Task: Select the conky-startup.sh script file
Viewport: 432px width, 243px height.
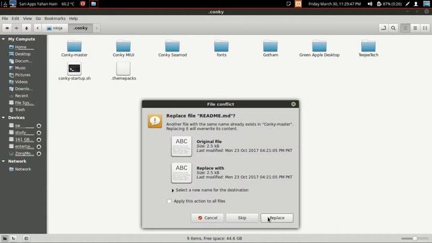Action: [74, 72]
